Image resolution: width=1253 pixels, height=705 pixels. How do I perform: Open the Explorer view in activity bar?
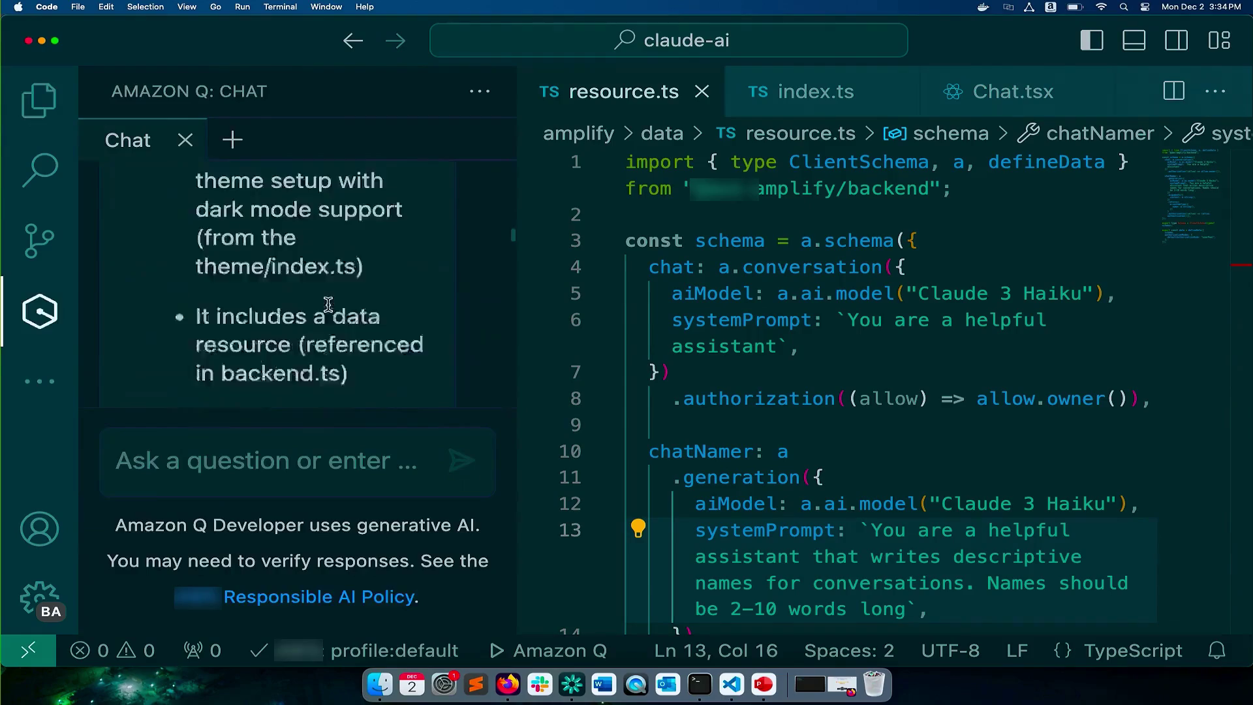tap(39, 101)
